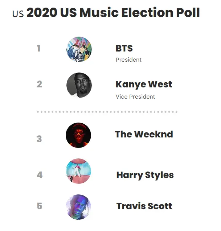Select the Travis Scott name text
221x231 pixels.
[144, 206]
